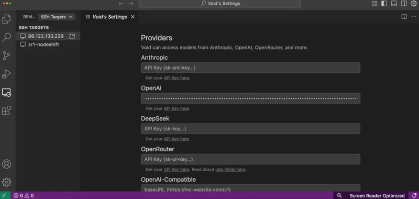
Task: Connect 86.122.133.229 in new window icon
Action: tap(72, 36)
